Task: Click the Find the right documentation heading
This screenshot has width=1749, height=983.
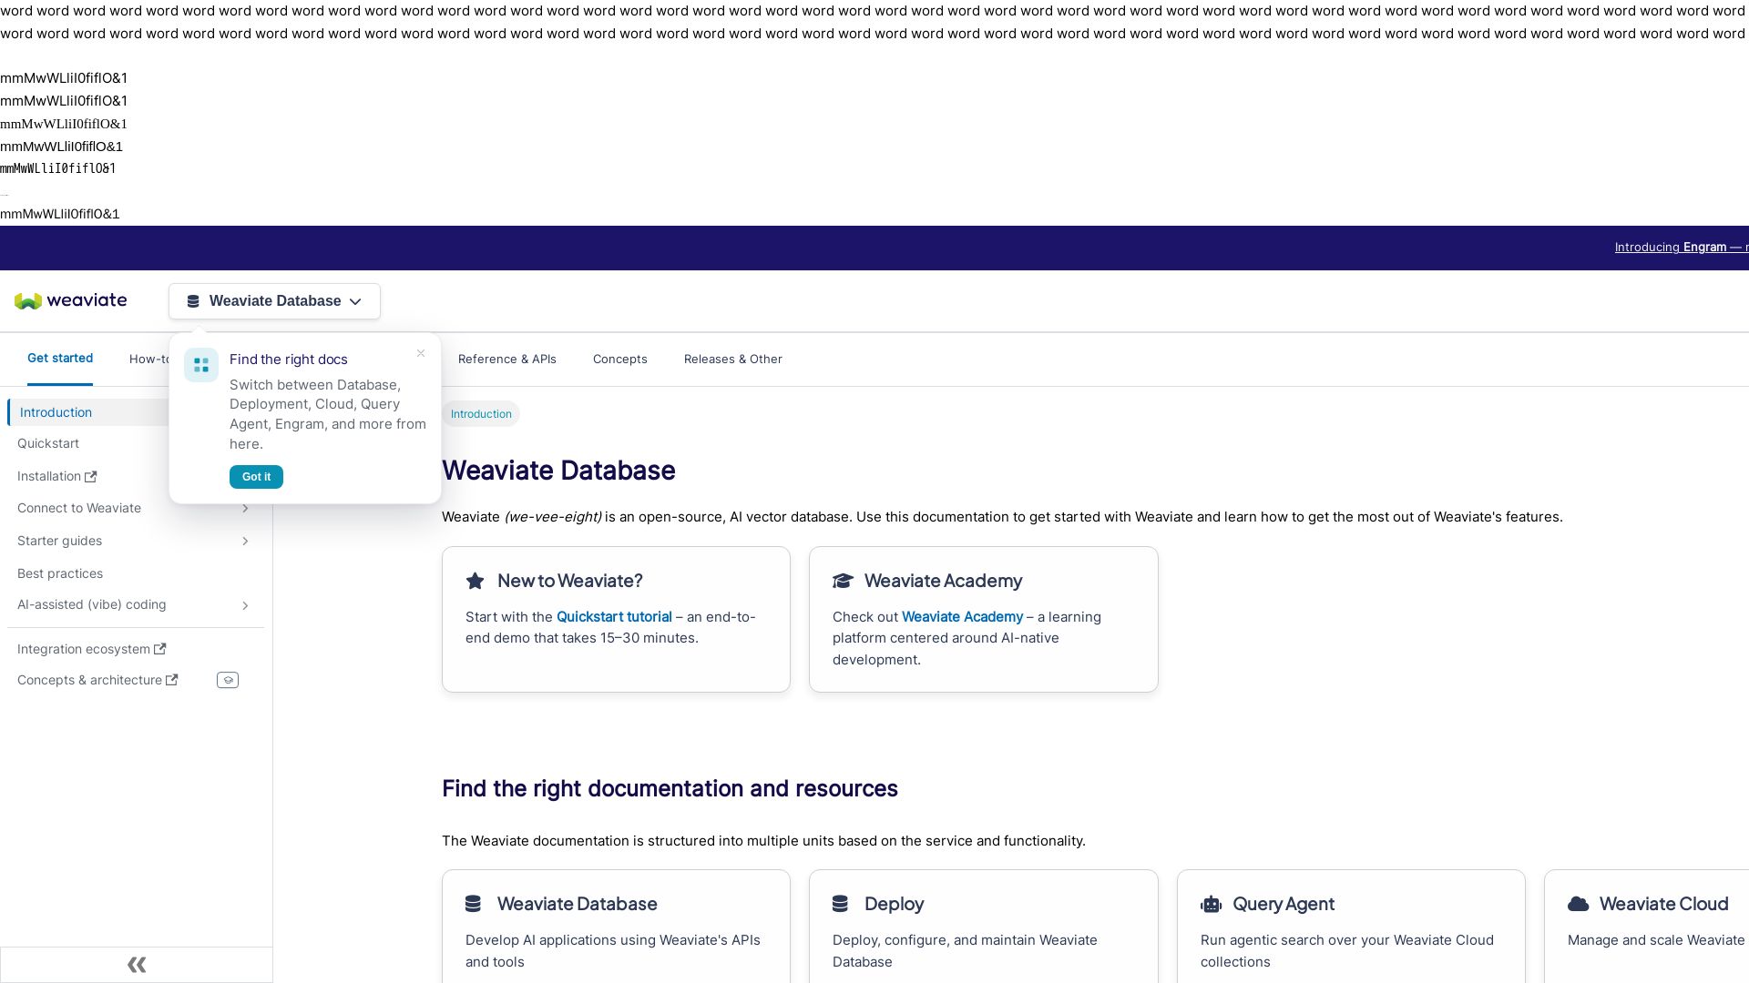Action: pyautogui.click(x=670, y=788)
